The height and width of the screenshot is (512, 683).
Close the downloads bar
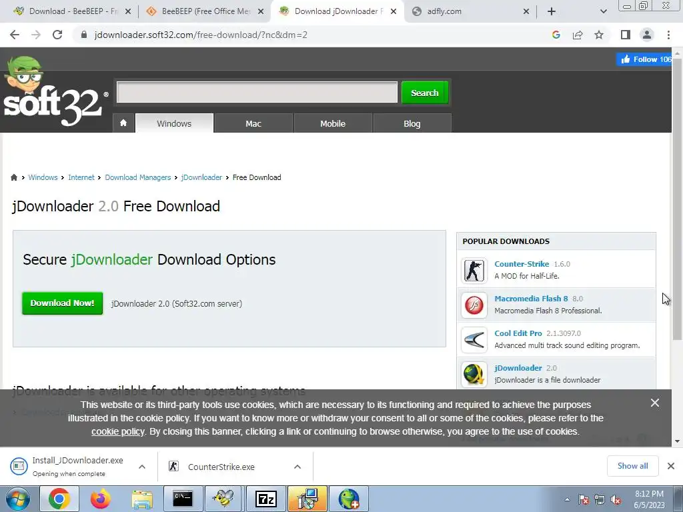point(671,466)
